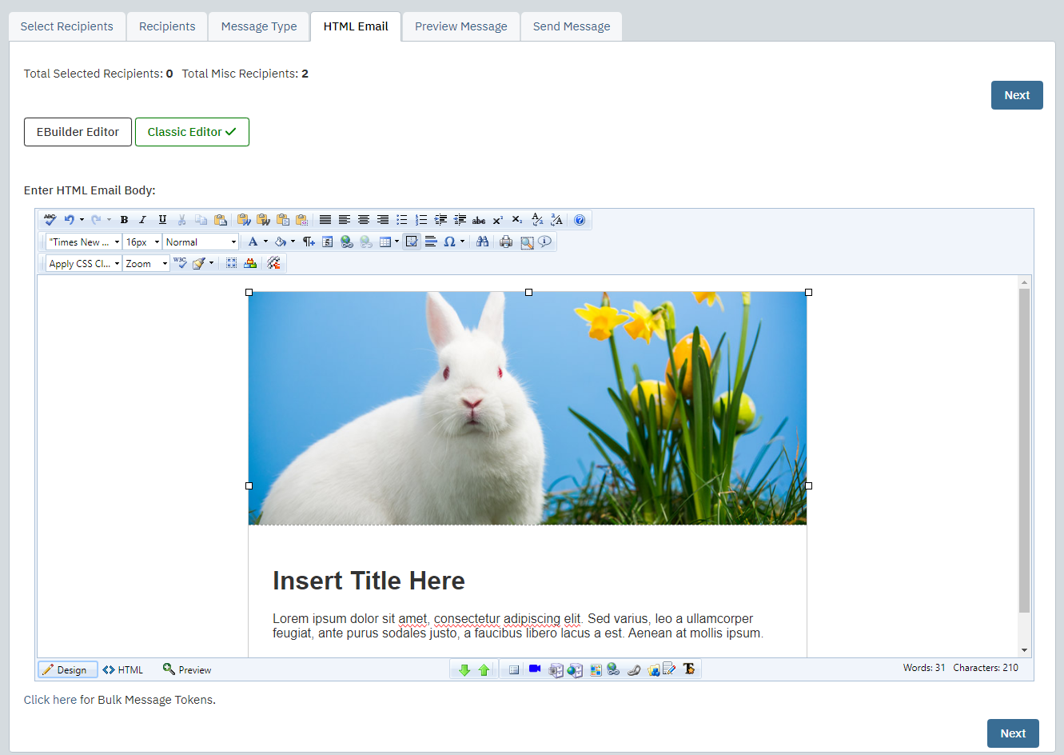Open the editor Help icon
Viewport: 1064px width, 755px height.
[580, 220]
